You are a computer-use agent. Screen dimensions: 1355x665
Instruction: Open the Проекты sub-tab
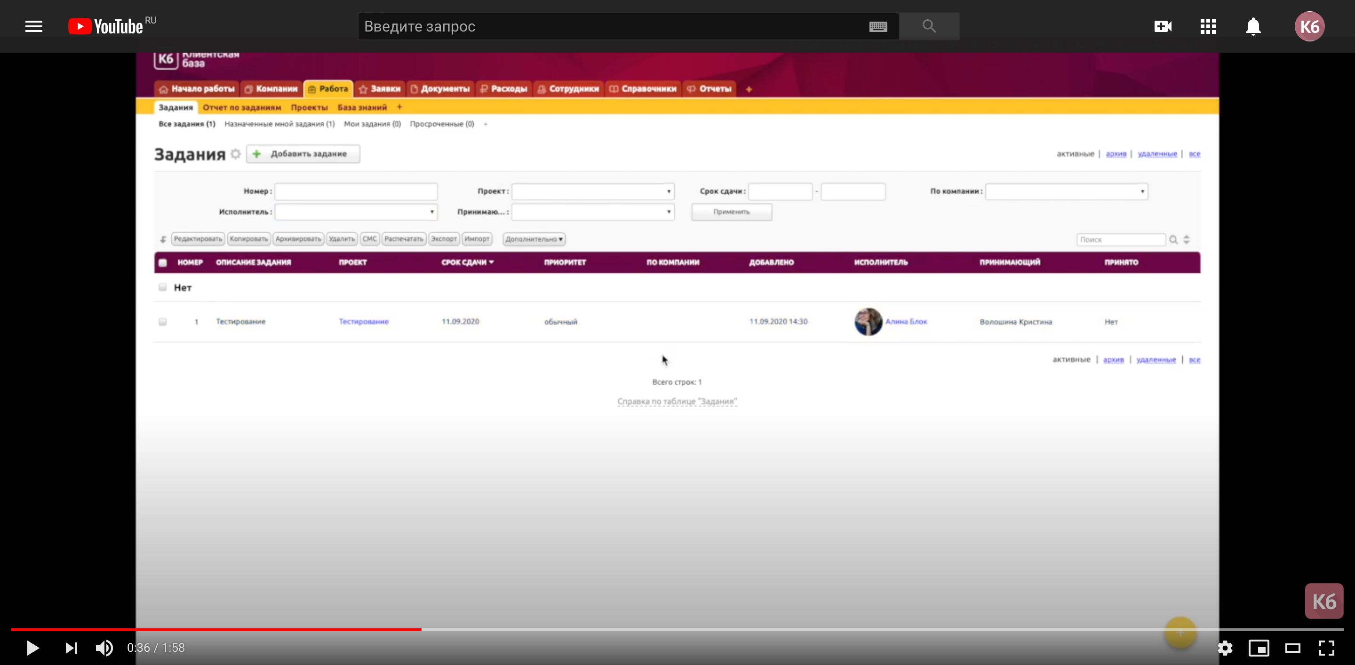click(309, 107)
